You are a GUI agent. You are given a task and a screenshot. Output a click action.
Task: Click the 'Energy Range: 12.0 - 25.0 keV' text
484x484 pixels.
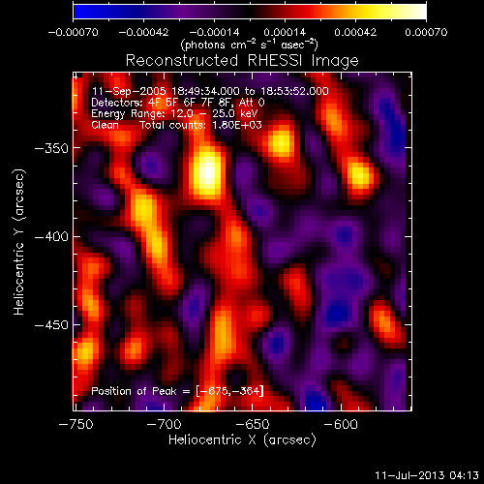(174, 113)
